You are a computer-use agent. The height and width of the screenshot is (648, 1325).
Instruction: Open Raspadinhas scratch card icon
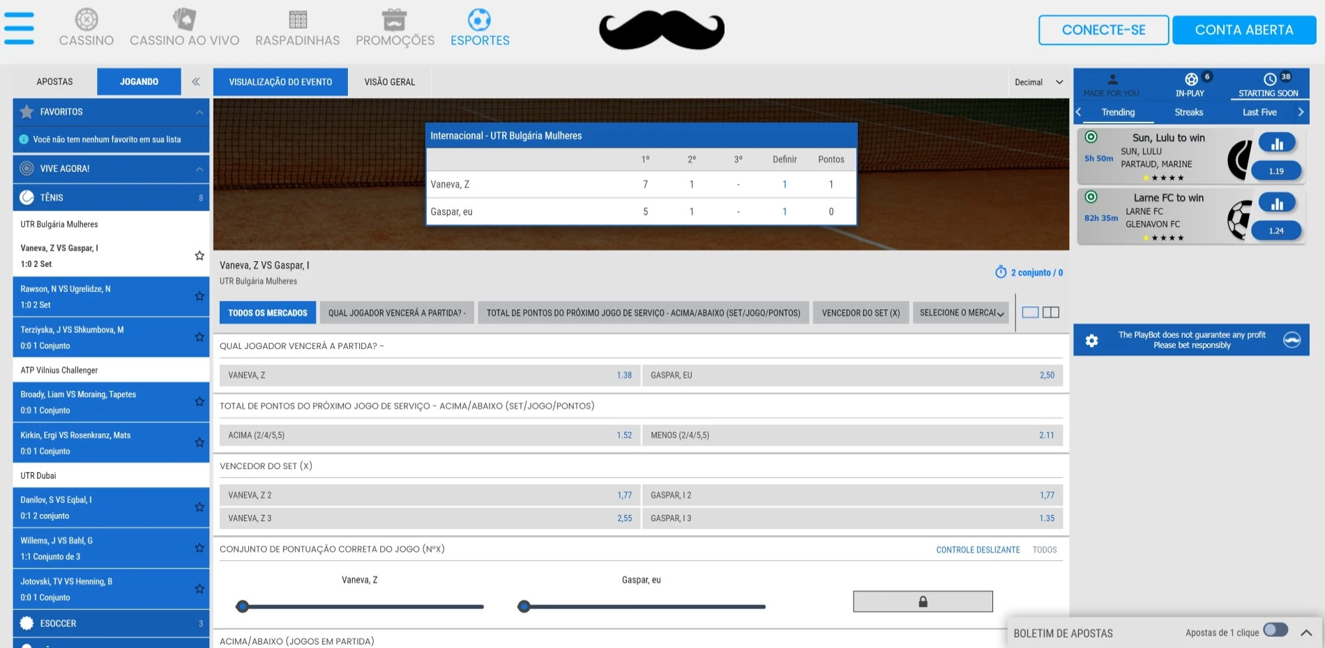point(298,19)
